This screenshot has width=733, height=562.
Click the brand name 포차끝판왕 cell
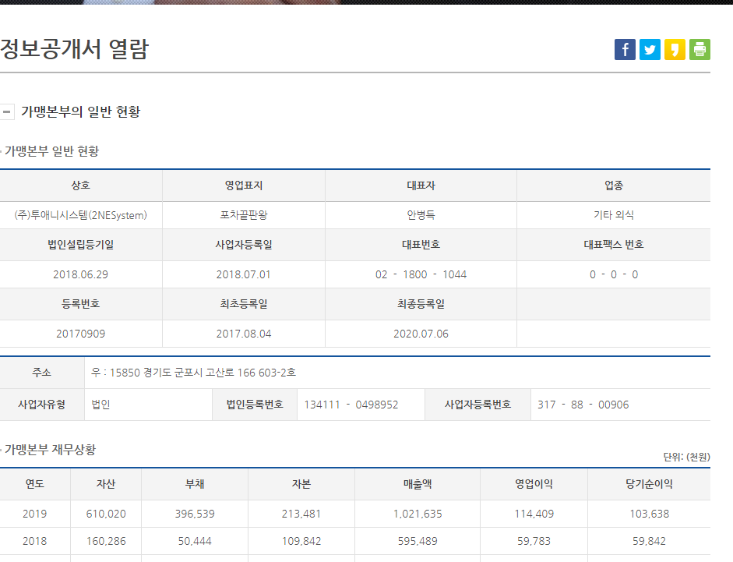(244, 215)
